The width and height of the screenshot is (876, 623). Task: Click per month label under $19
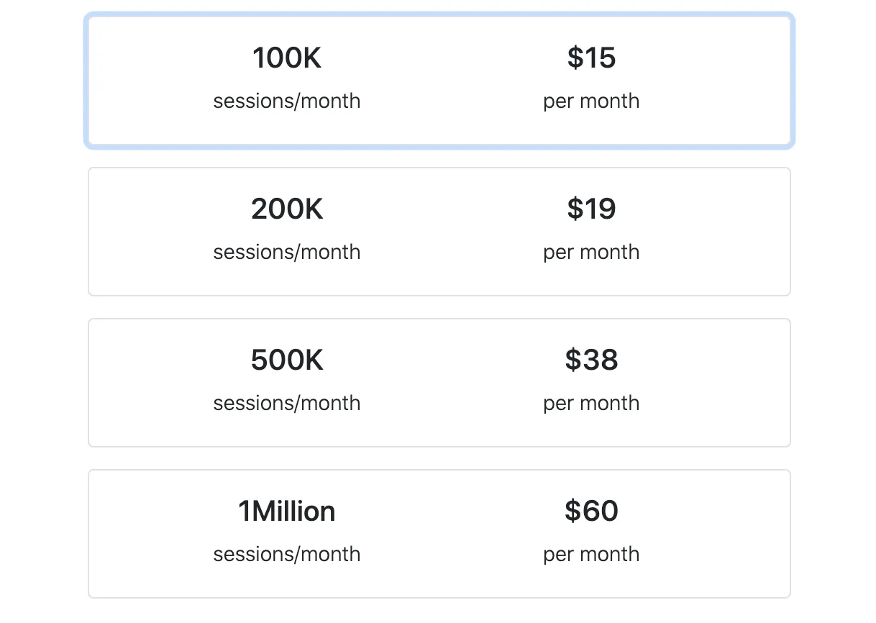(x=591, y=253)
